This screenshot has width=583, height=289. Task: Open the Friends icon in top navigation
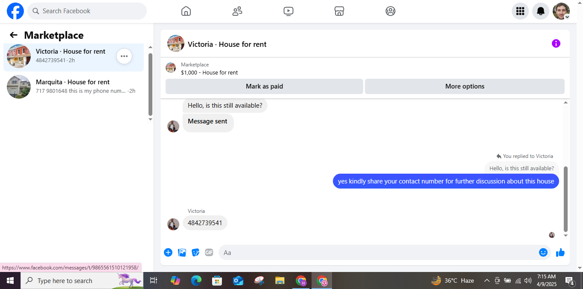pyautogui.click(x=237, y=11)
